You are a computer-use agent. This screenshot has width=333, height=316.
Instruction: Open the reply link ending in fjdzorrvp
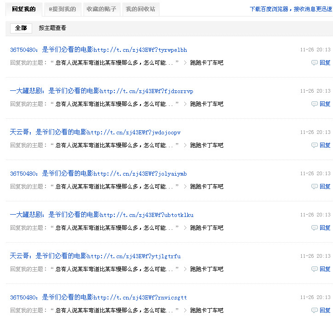click(102, 91)
